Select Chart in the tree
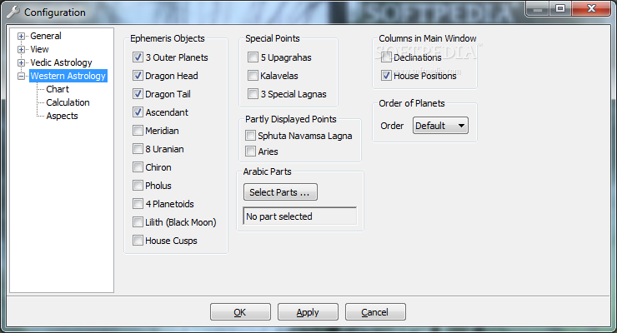Screen dimensions: 617x333 (58, 89)
